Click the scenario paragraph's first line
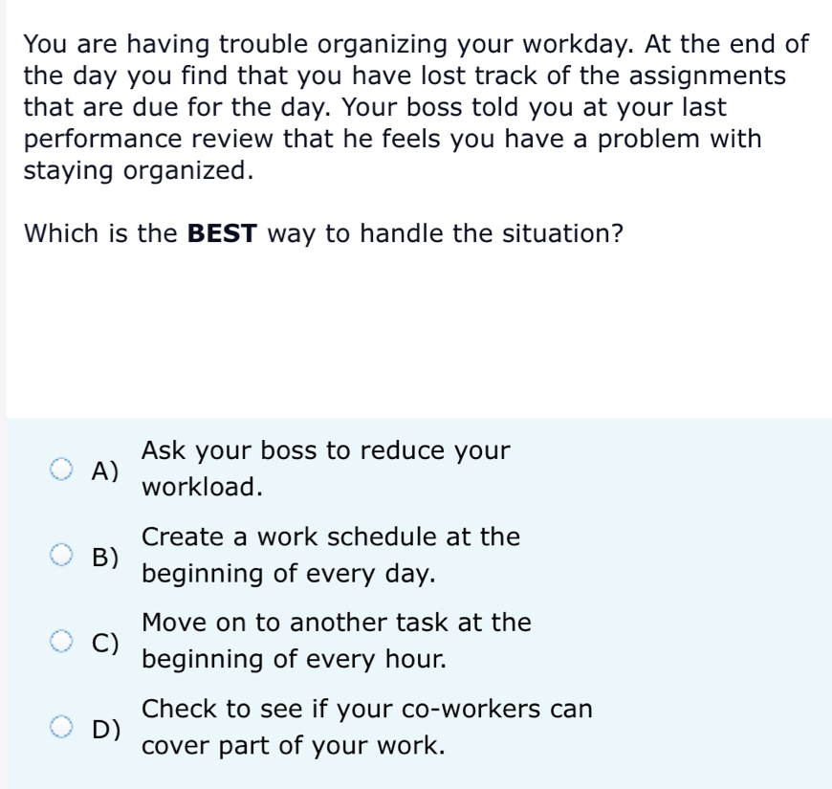Image resolution: width=832 pixels, height=789 pixels. point(416,44)
